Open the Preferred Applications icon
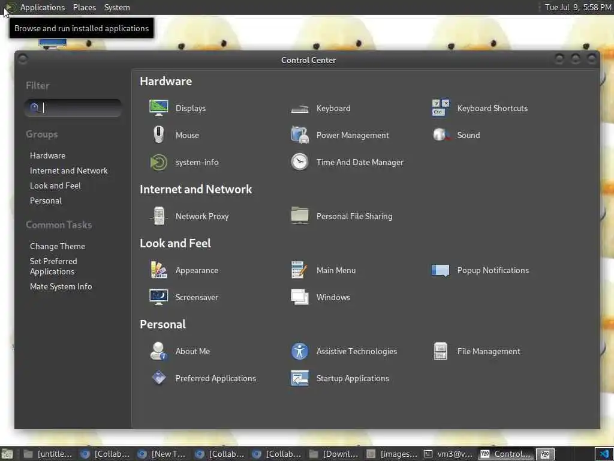 point(158,378)
